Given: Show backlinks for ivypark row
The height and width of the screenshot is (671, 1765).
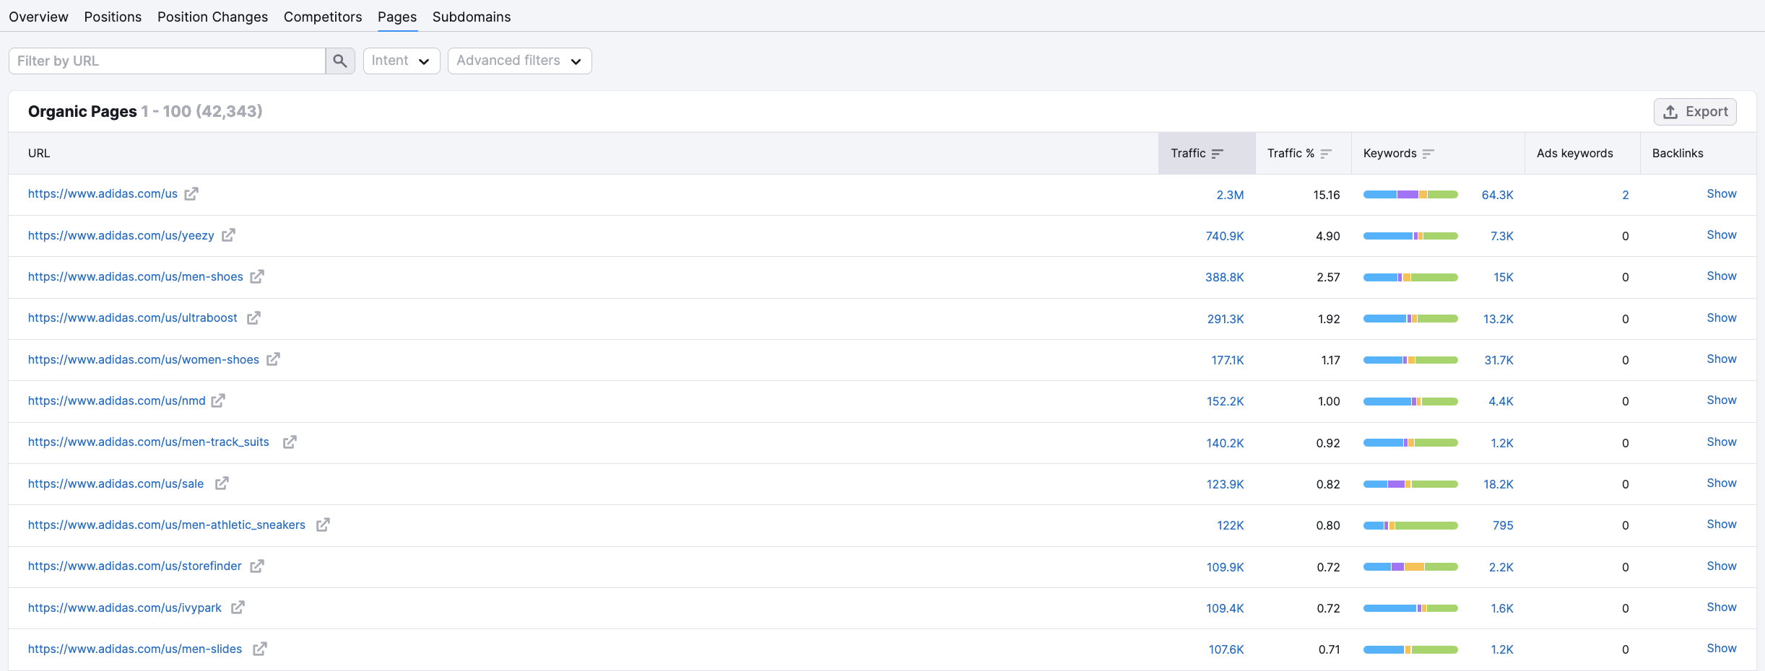Looking at the screenshot, I should click(x=1722, y=608).
